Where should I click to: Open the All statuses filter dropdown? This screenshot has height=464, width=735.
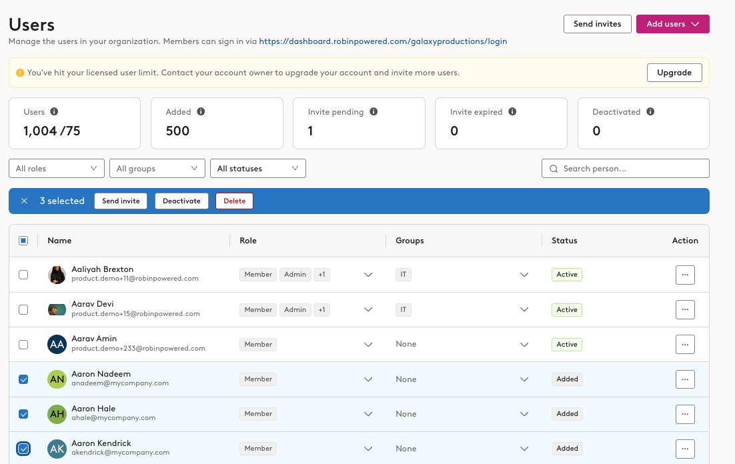pyautogui.click(x=258, y=168)
